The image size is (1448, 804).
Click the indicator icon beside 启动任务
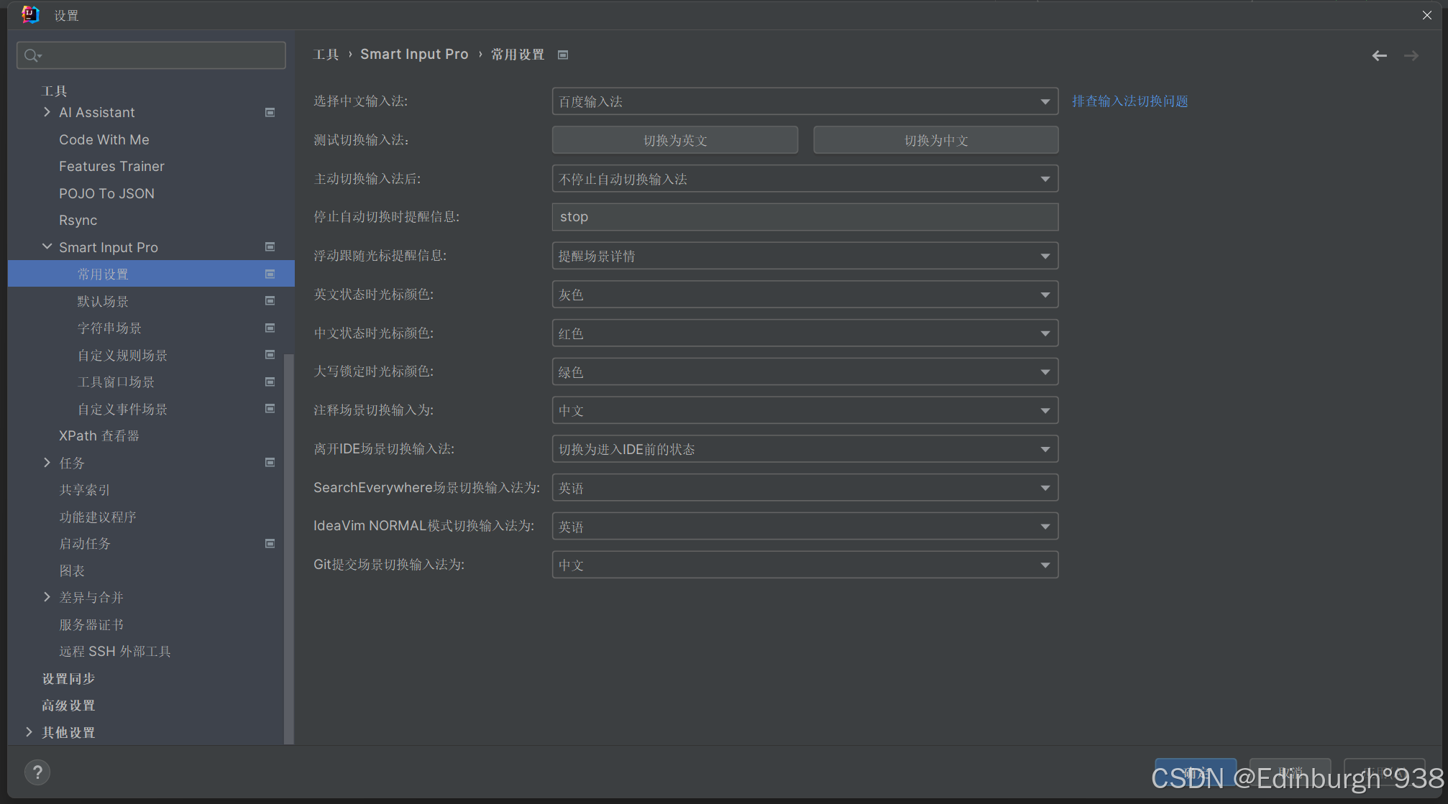click(x=270, y=543)
